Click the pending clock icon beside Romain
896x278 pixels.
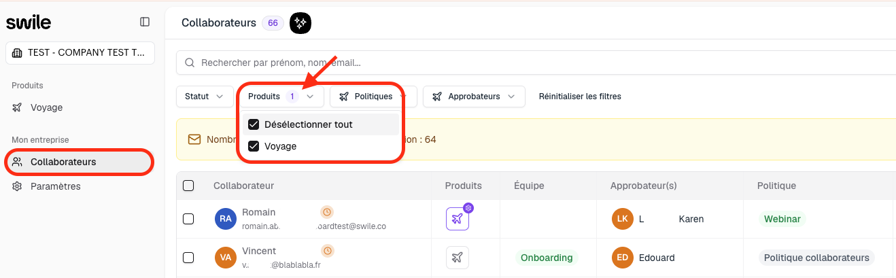[327, 212]
